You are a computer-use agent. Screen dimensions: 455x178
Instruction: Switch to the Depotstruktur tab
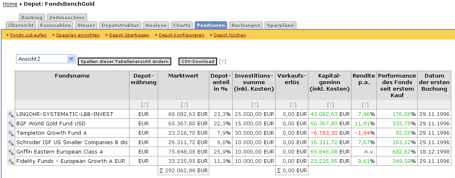(120, 25)
